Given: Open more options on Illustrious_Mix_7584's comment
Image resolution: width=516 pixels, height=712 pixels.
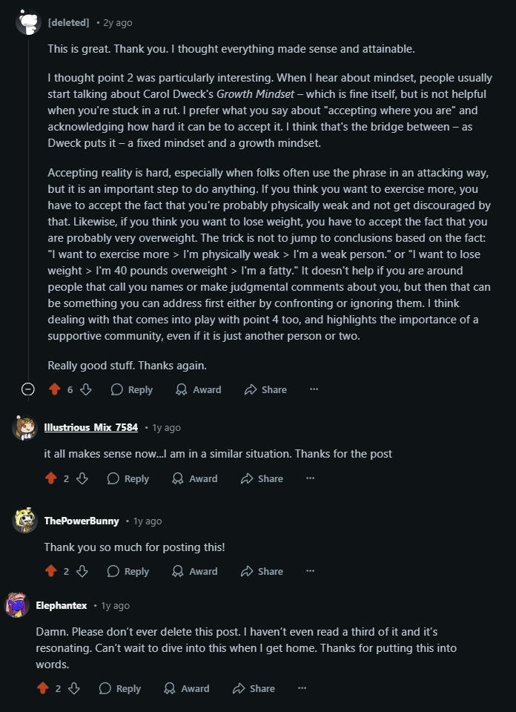Looking at the screenshot, I should 310,478.
